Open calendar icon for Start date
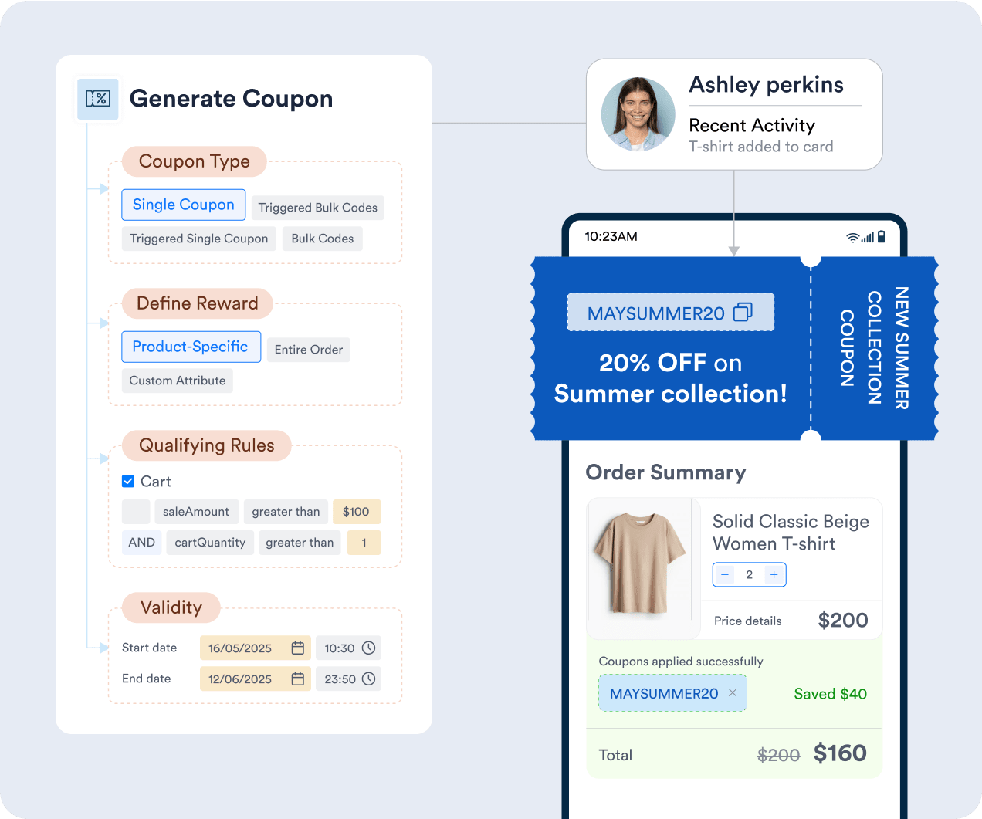This screenshot has width=982, height=819. tap(297, 648)
